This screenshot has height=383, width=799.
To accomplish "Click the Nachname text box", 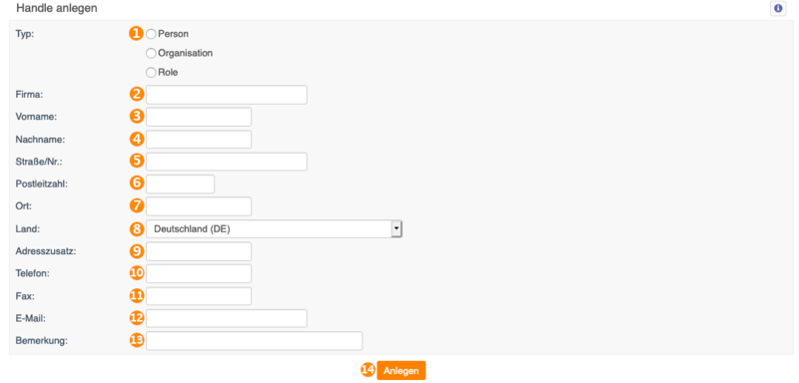I will (199, 139).
